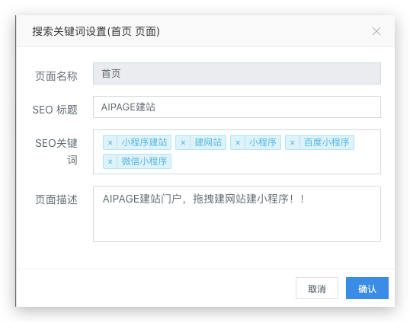Select the 建网站 tag text

[x=208, y=142]
